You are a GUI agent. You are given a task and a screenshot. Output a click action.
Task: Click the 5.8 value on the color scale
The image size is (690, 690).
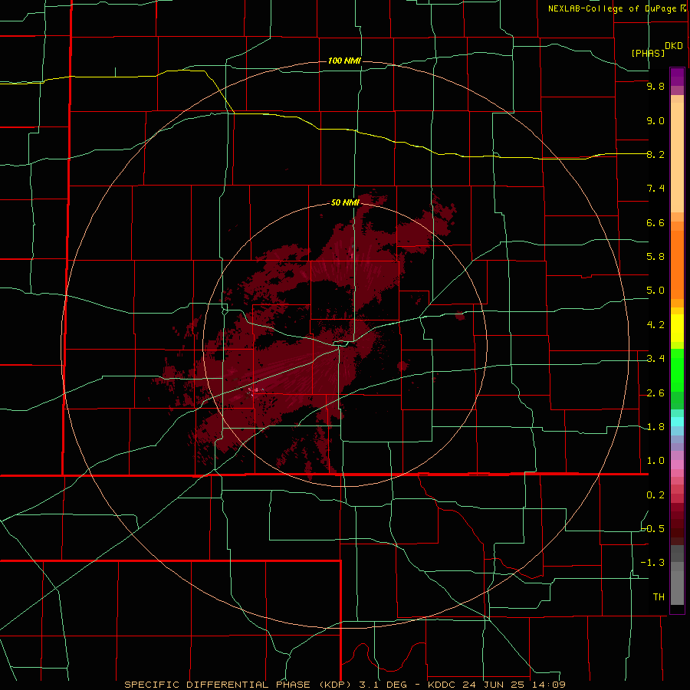coord(655,257)
